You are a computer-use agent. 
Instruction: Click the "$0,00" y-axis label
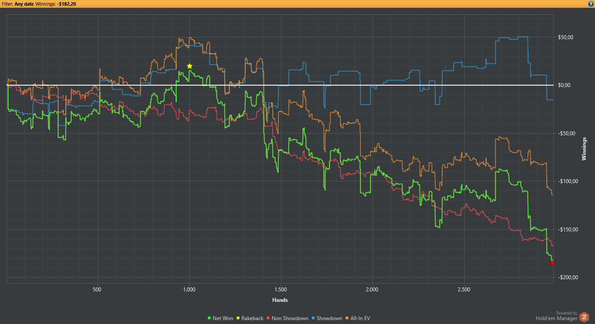[564, 85]
